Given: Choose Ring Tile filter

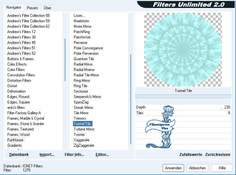Looking at the screenshot, I should [80, 86].
